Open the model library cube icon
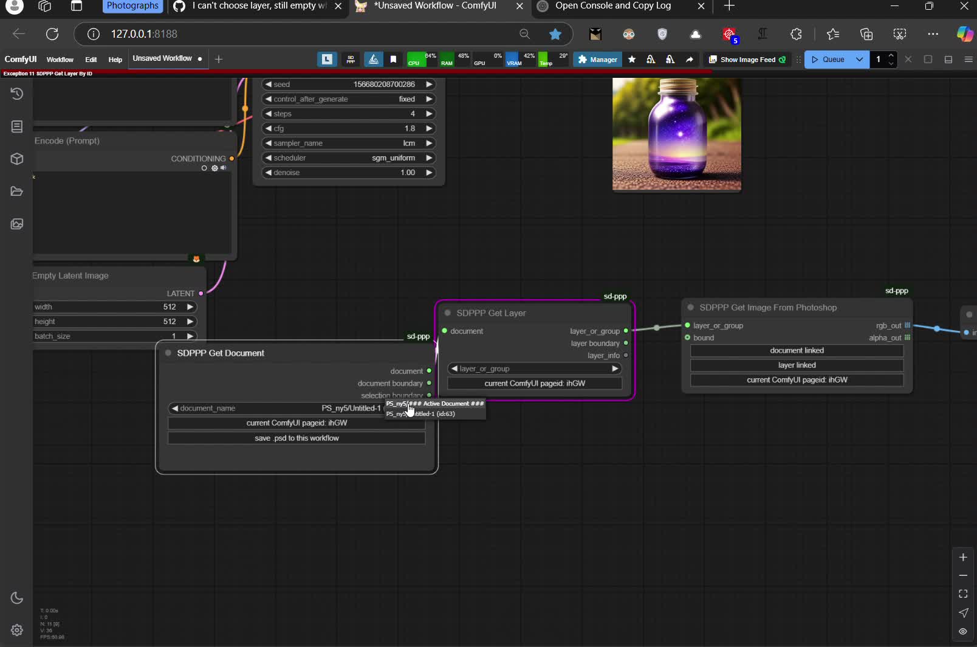This screenshot has height=647, width=977. (17, 159)
